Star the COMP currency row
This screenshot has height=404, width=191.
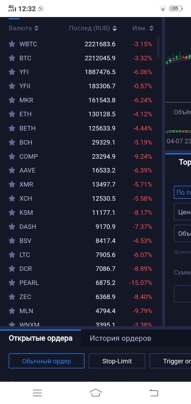[12, 157]
